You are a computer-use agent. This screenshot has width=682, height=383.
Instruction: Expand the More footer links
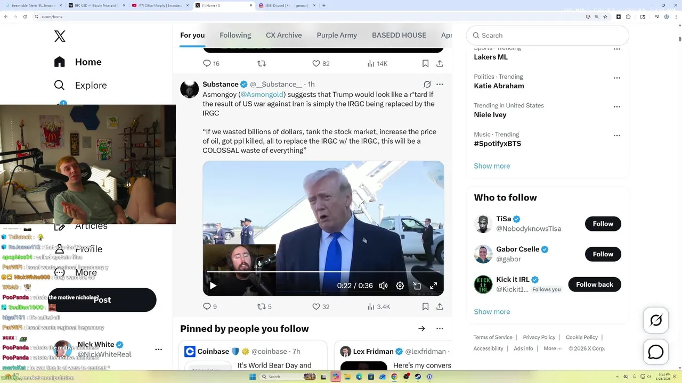point(553,348)
